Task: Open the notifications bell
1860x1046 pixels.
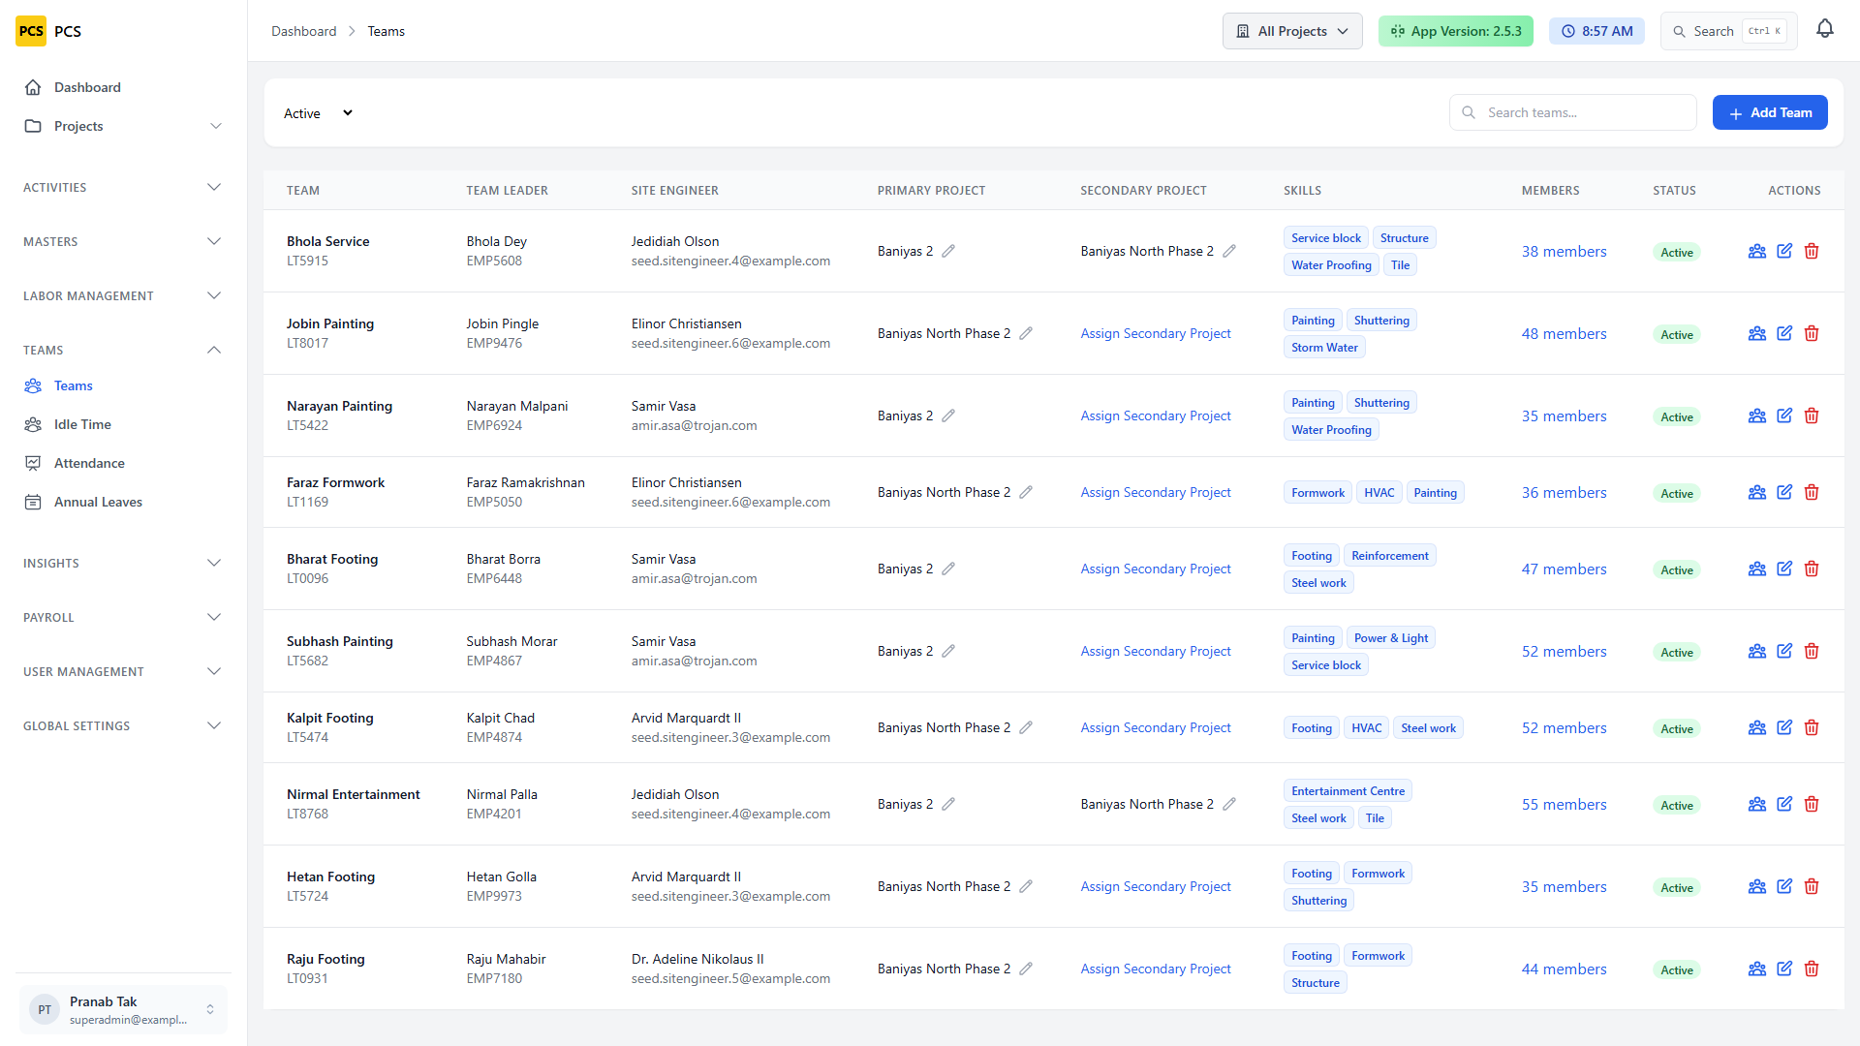Action: tap(1825, 29)
